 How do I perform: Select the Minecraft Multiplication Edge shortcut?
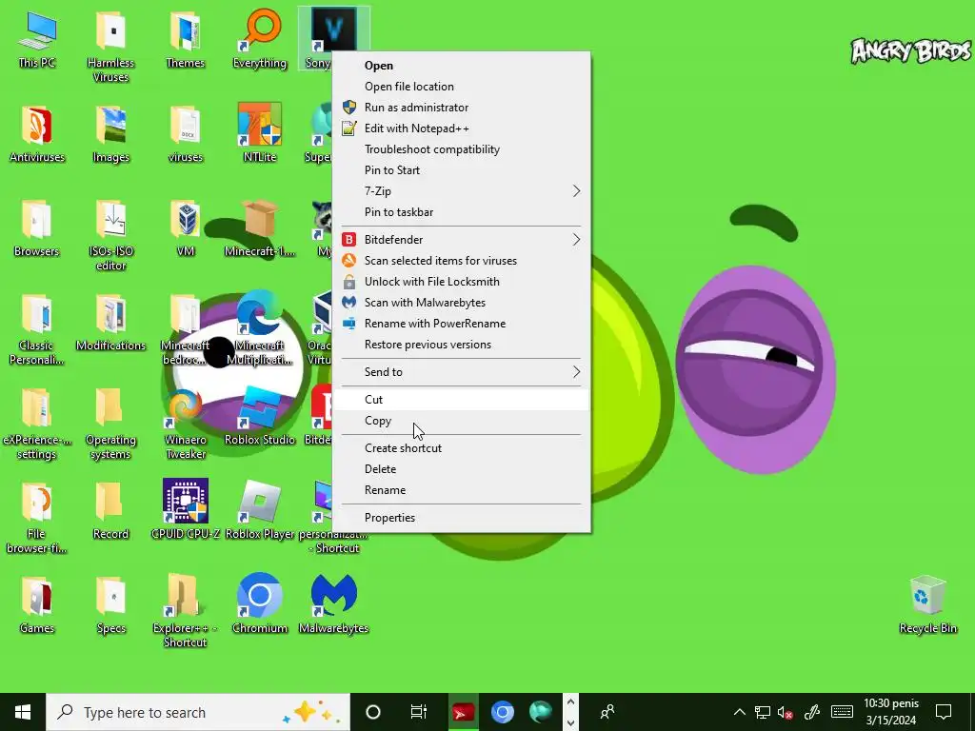[260, 328]
